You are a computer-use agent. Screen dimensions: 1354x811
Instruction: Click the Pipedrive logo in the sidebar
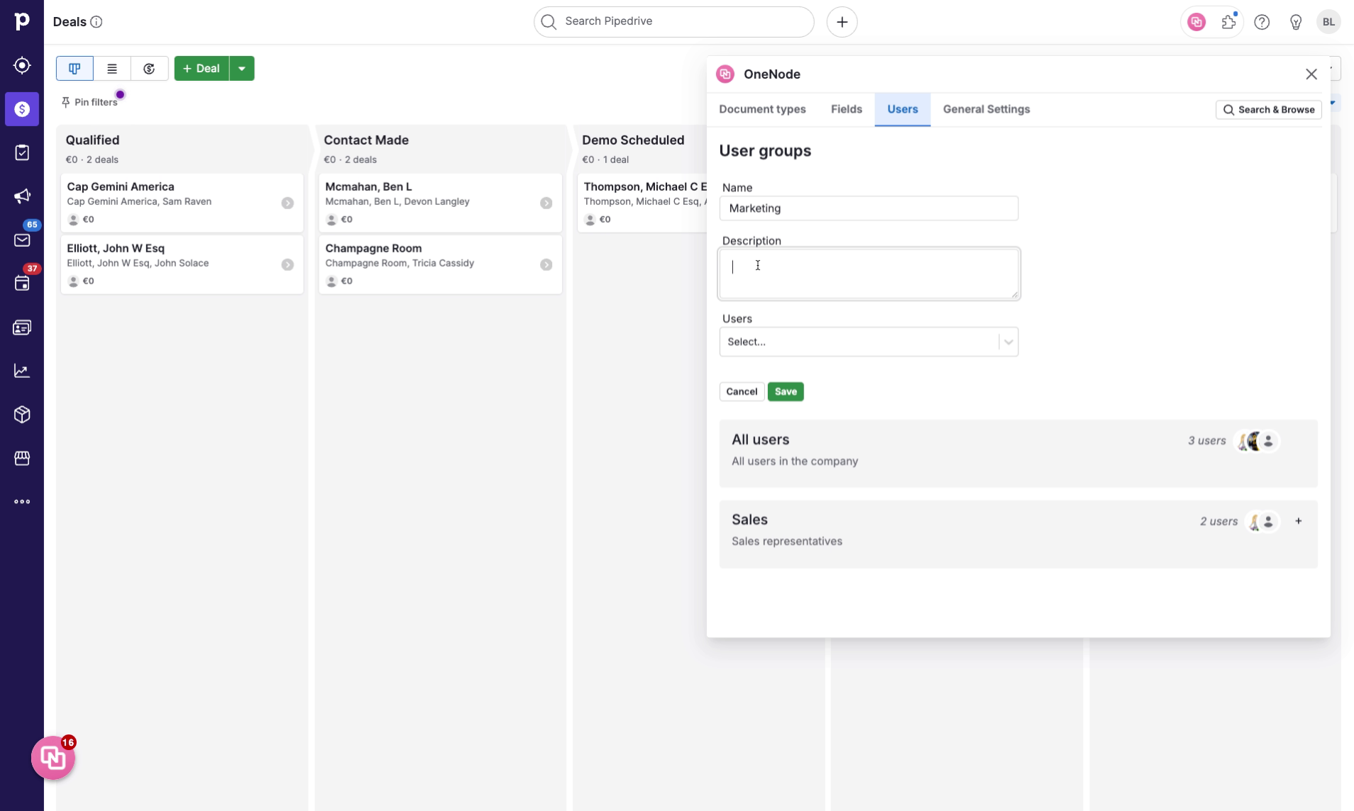tap(22, 21)
